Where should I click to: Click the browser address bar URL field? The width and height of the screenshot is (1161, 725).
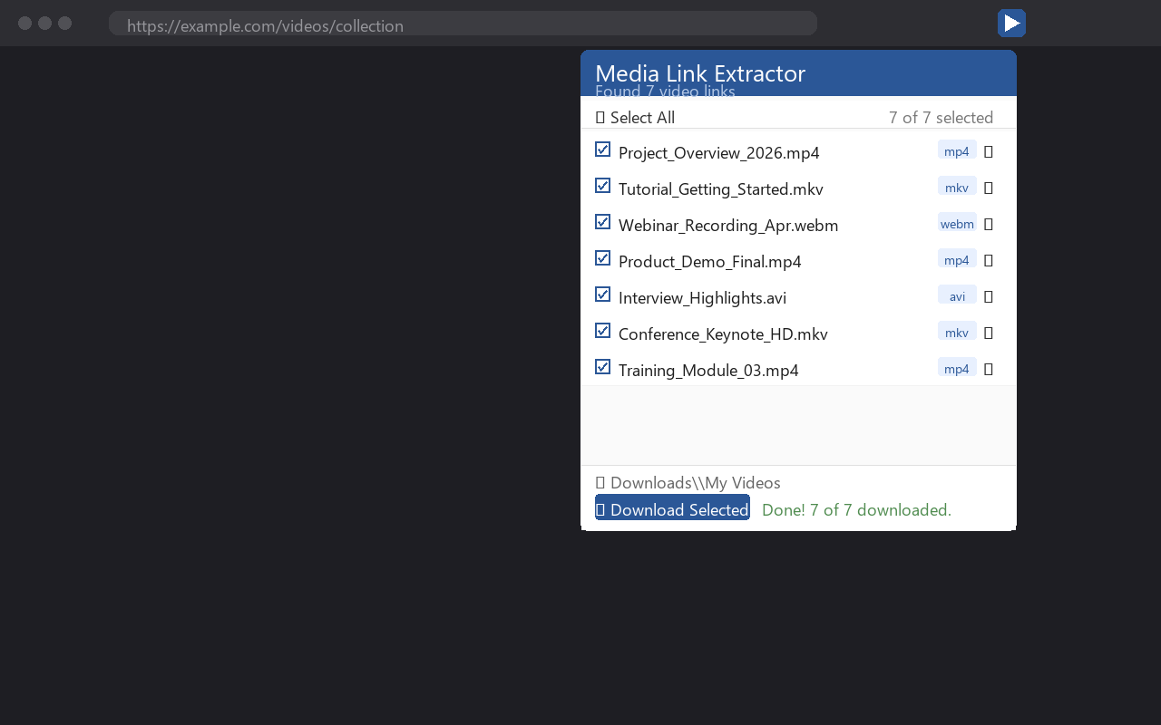(463, 24)
